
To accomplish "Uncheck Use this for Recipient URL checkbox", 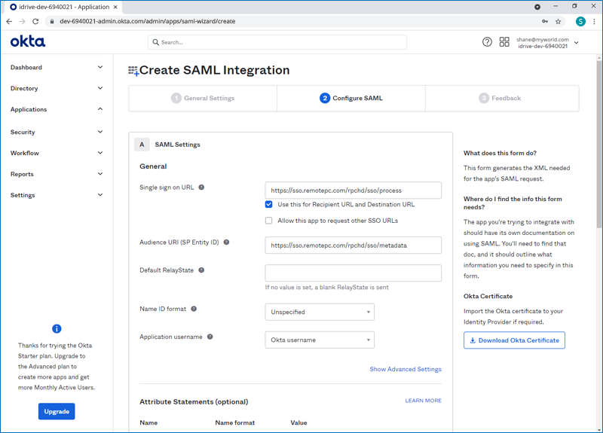I will click(269, 205).
